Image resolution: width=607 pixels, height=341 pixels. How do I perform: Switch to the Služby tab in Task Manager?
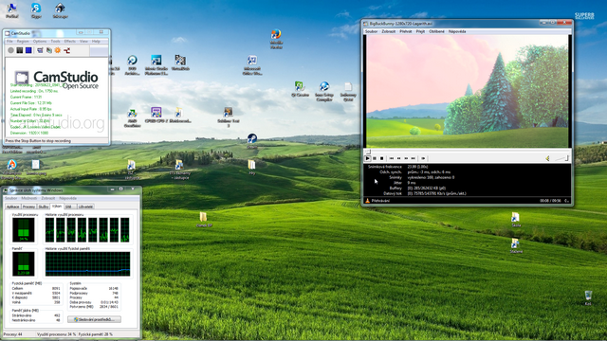point(44,206)
